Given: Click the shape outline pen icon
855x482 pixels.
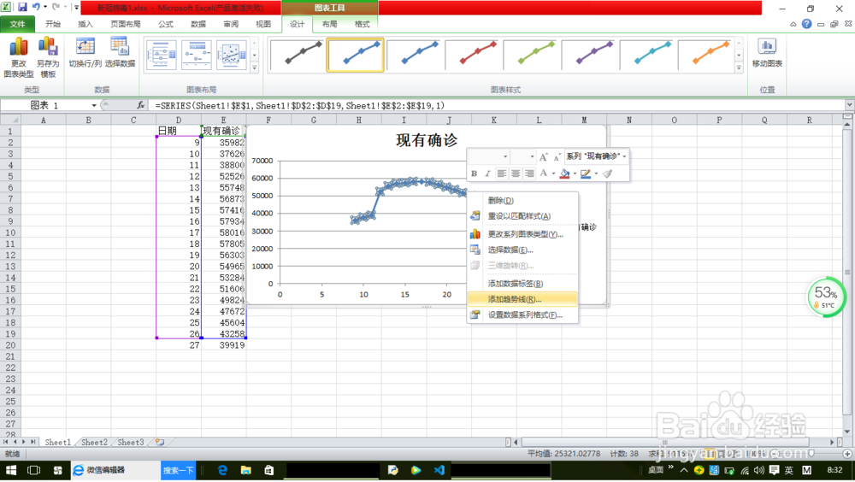Looking at the screenshot, I should [x=586, y=173].
